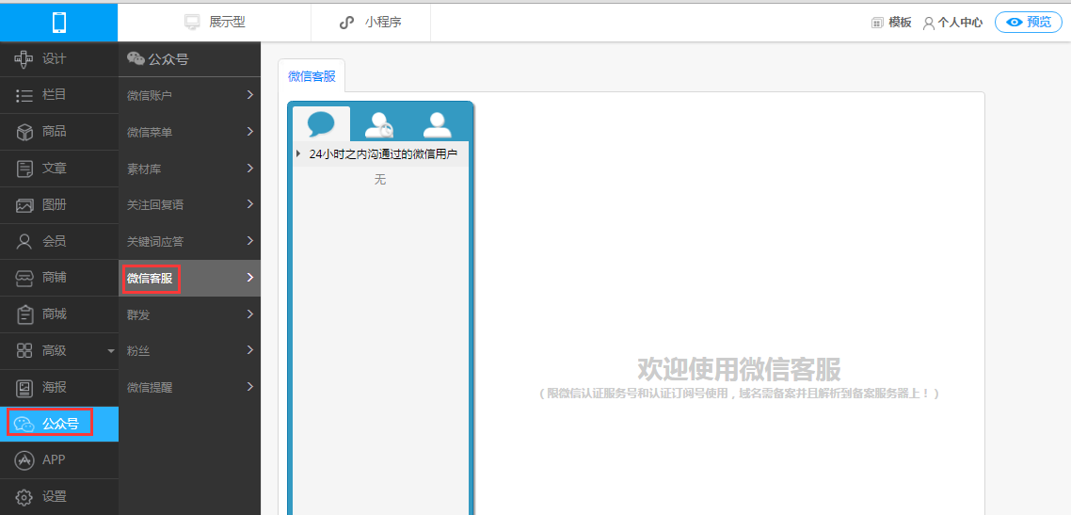Go to 设置 sidebar label
1071x515 pixels.
tap(54, 496)
